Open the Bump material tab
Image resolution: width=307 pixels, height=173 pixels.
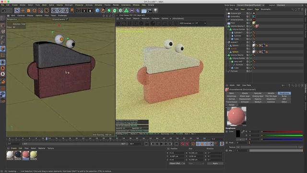click(x=284, y=96)
